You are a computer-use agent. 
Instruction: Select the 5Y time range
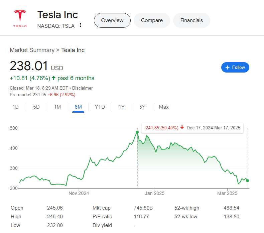coord(142,107)
